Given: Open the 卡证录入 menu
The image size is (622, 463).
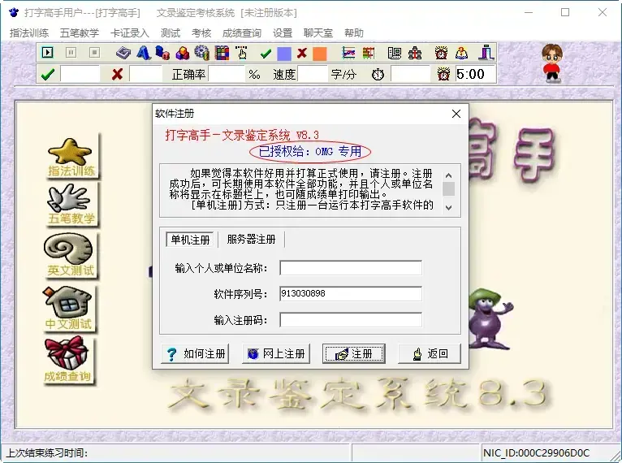Looking at the screenshot, I should coord(130,33).
